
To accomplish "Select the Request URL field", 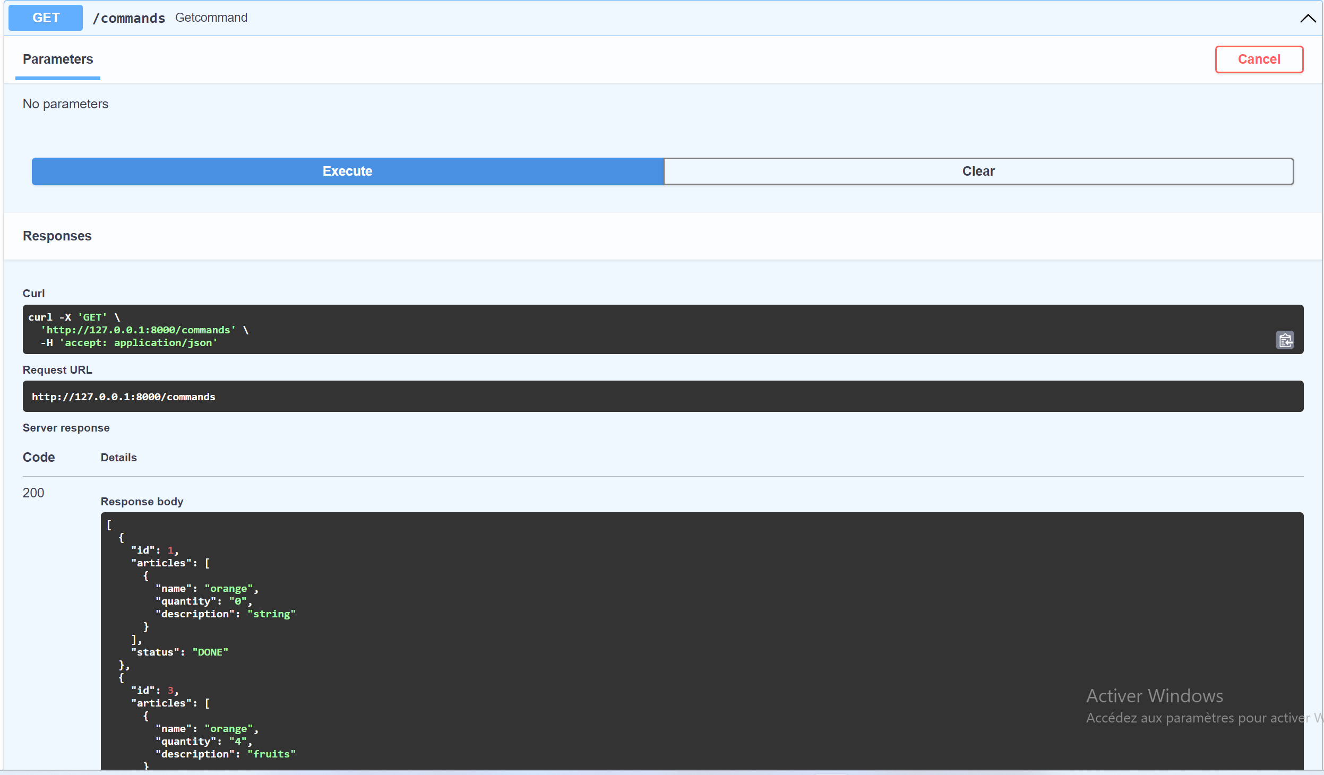I will [x=663, y=396].
